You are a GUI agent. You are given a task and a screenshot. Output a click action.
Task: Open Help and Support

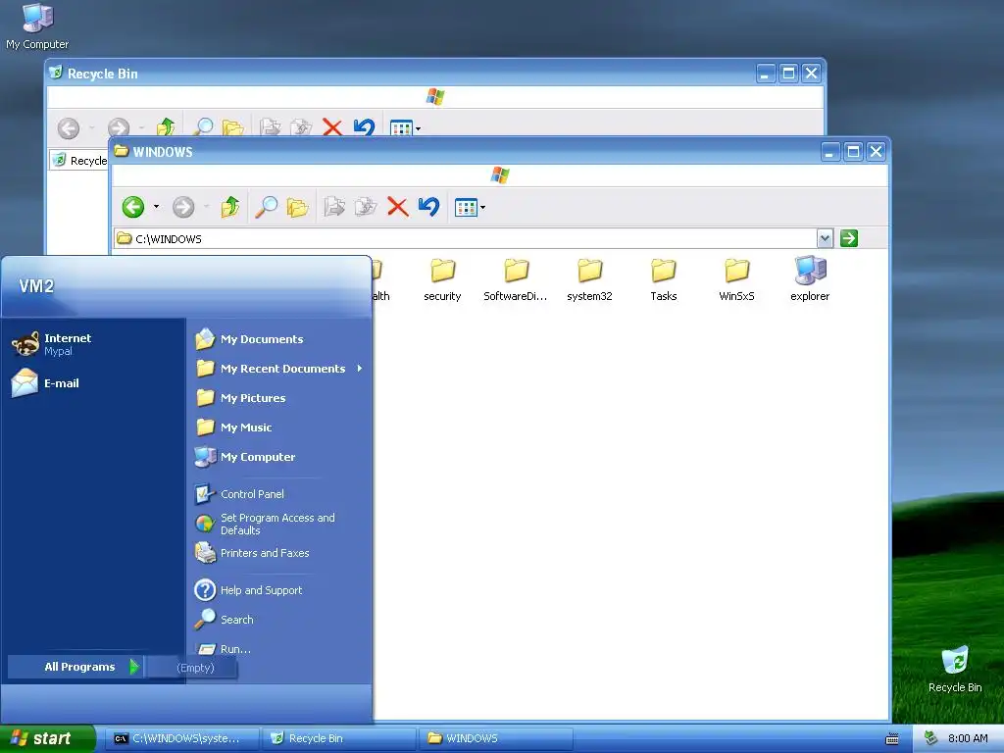(279, 590)
